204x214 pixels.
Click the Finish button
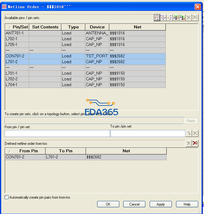point(191,121)
